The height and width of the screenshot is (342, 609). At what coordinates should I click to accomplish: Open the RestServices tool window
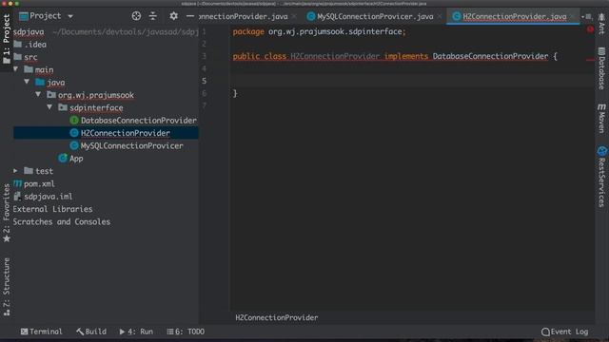coord(601,177)
